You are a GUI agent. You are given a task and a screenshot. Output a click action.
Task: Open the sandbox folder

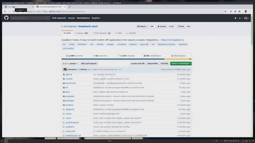(x=69, y=105)
